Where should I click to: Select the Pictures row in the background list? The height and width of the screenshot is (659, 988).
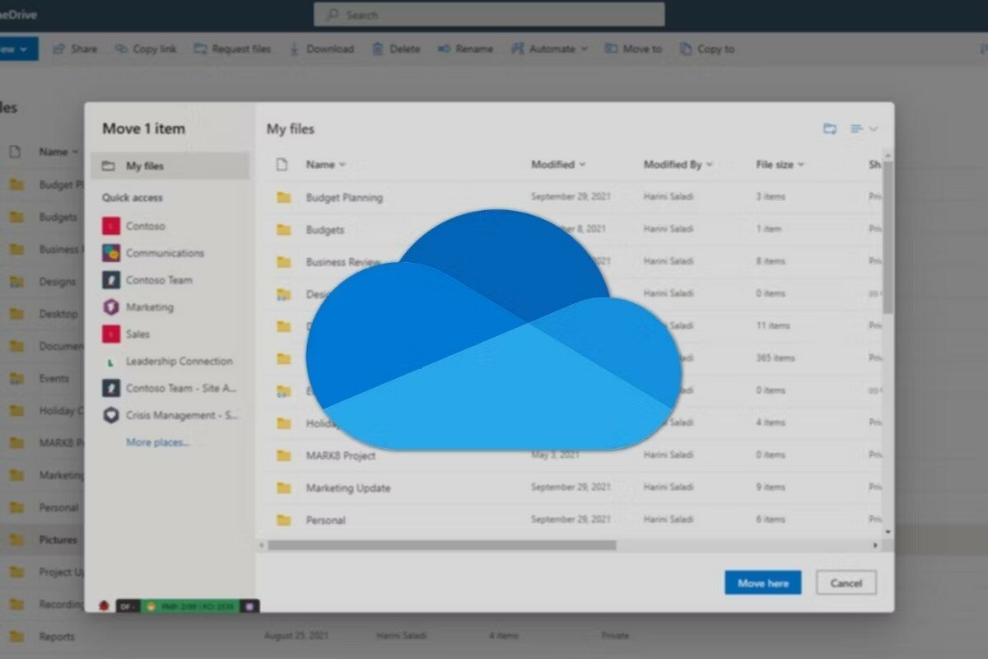coord(43,540)
